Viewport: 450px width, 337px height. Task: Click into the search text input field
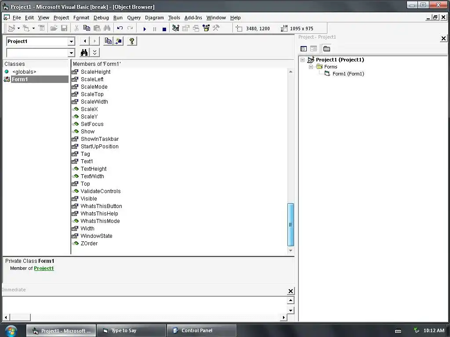click(37, 53)
